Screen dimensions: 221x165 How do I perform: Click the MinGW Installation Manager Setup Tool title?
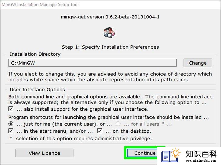point(40,5)
